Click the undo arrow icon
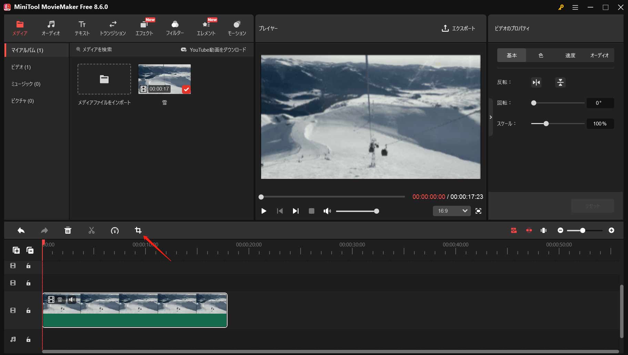Viewport: 628px width, 355px height. pos(21,230)
